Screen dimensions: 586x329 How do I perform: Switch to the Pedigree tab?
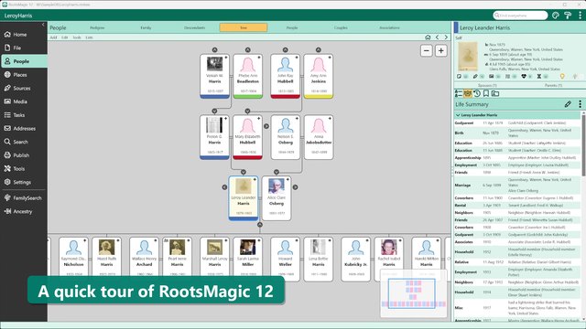click(x=97, y=27)
